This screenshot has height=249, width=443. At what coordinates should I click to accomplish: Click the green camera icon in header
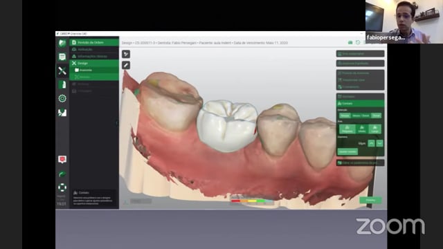350,42
